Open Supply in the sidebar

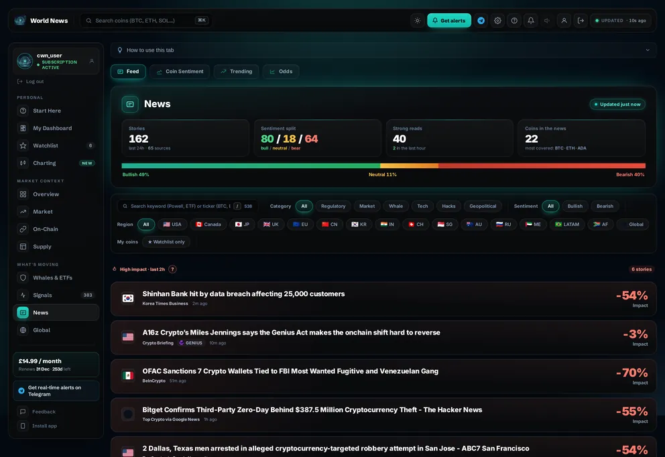pos(56,247)
